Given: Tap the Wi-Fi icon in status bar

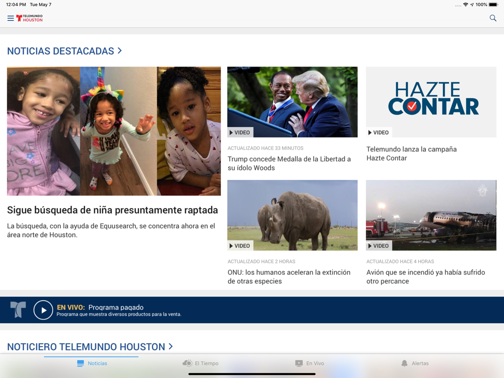Looking at the screenshot, I should tap(465, 5).
